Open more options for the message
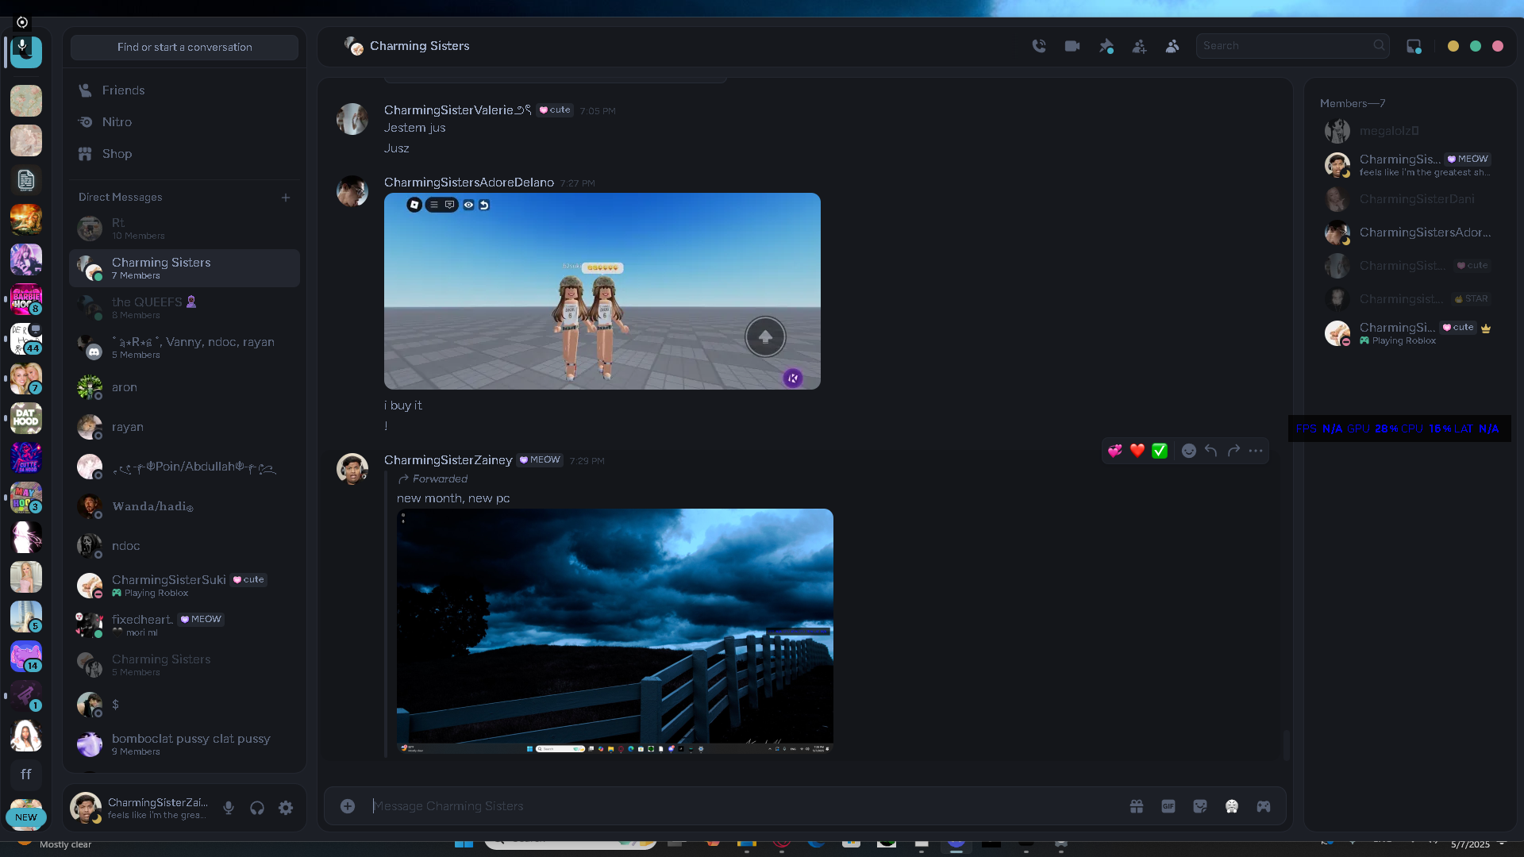Viewport: 1524px width, 857px height. 1256,451
